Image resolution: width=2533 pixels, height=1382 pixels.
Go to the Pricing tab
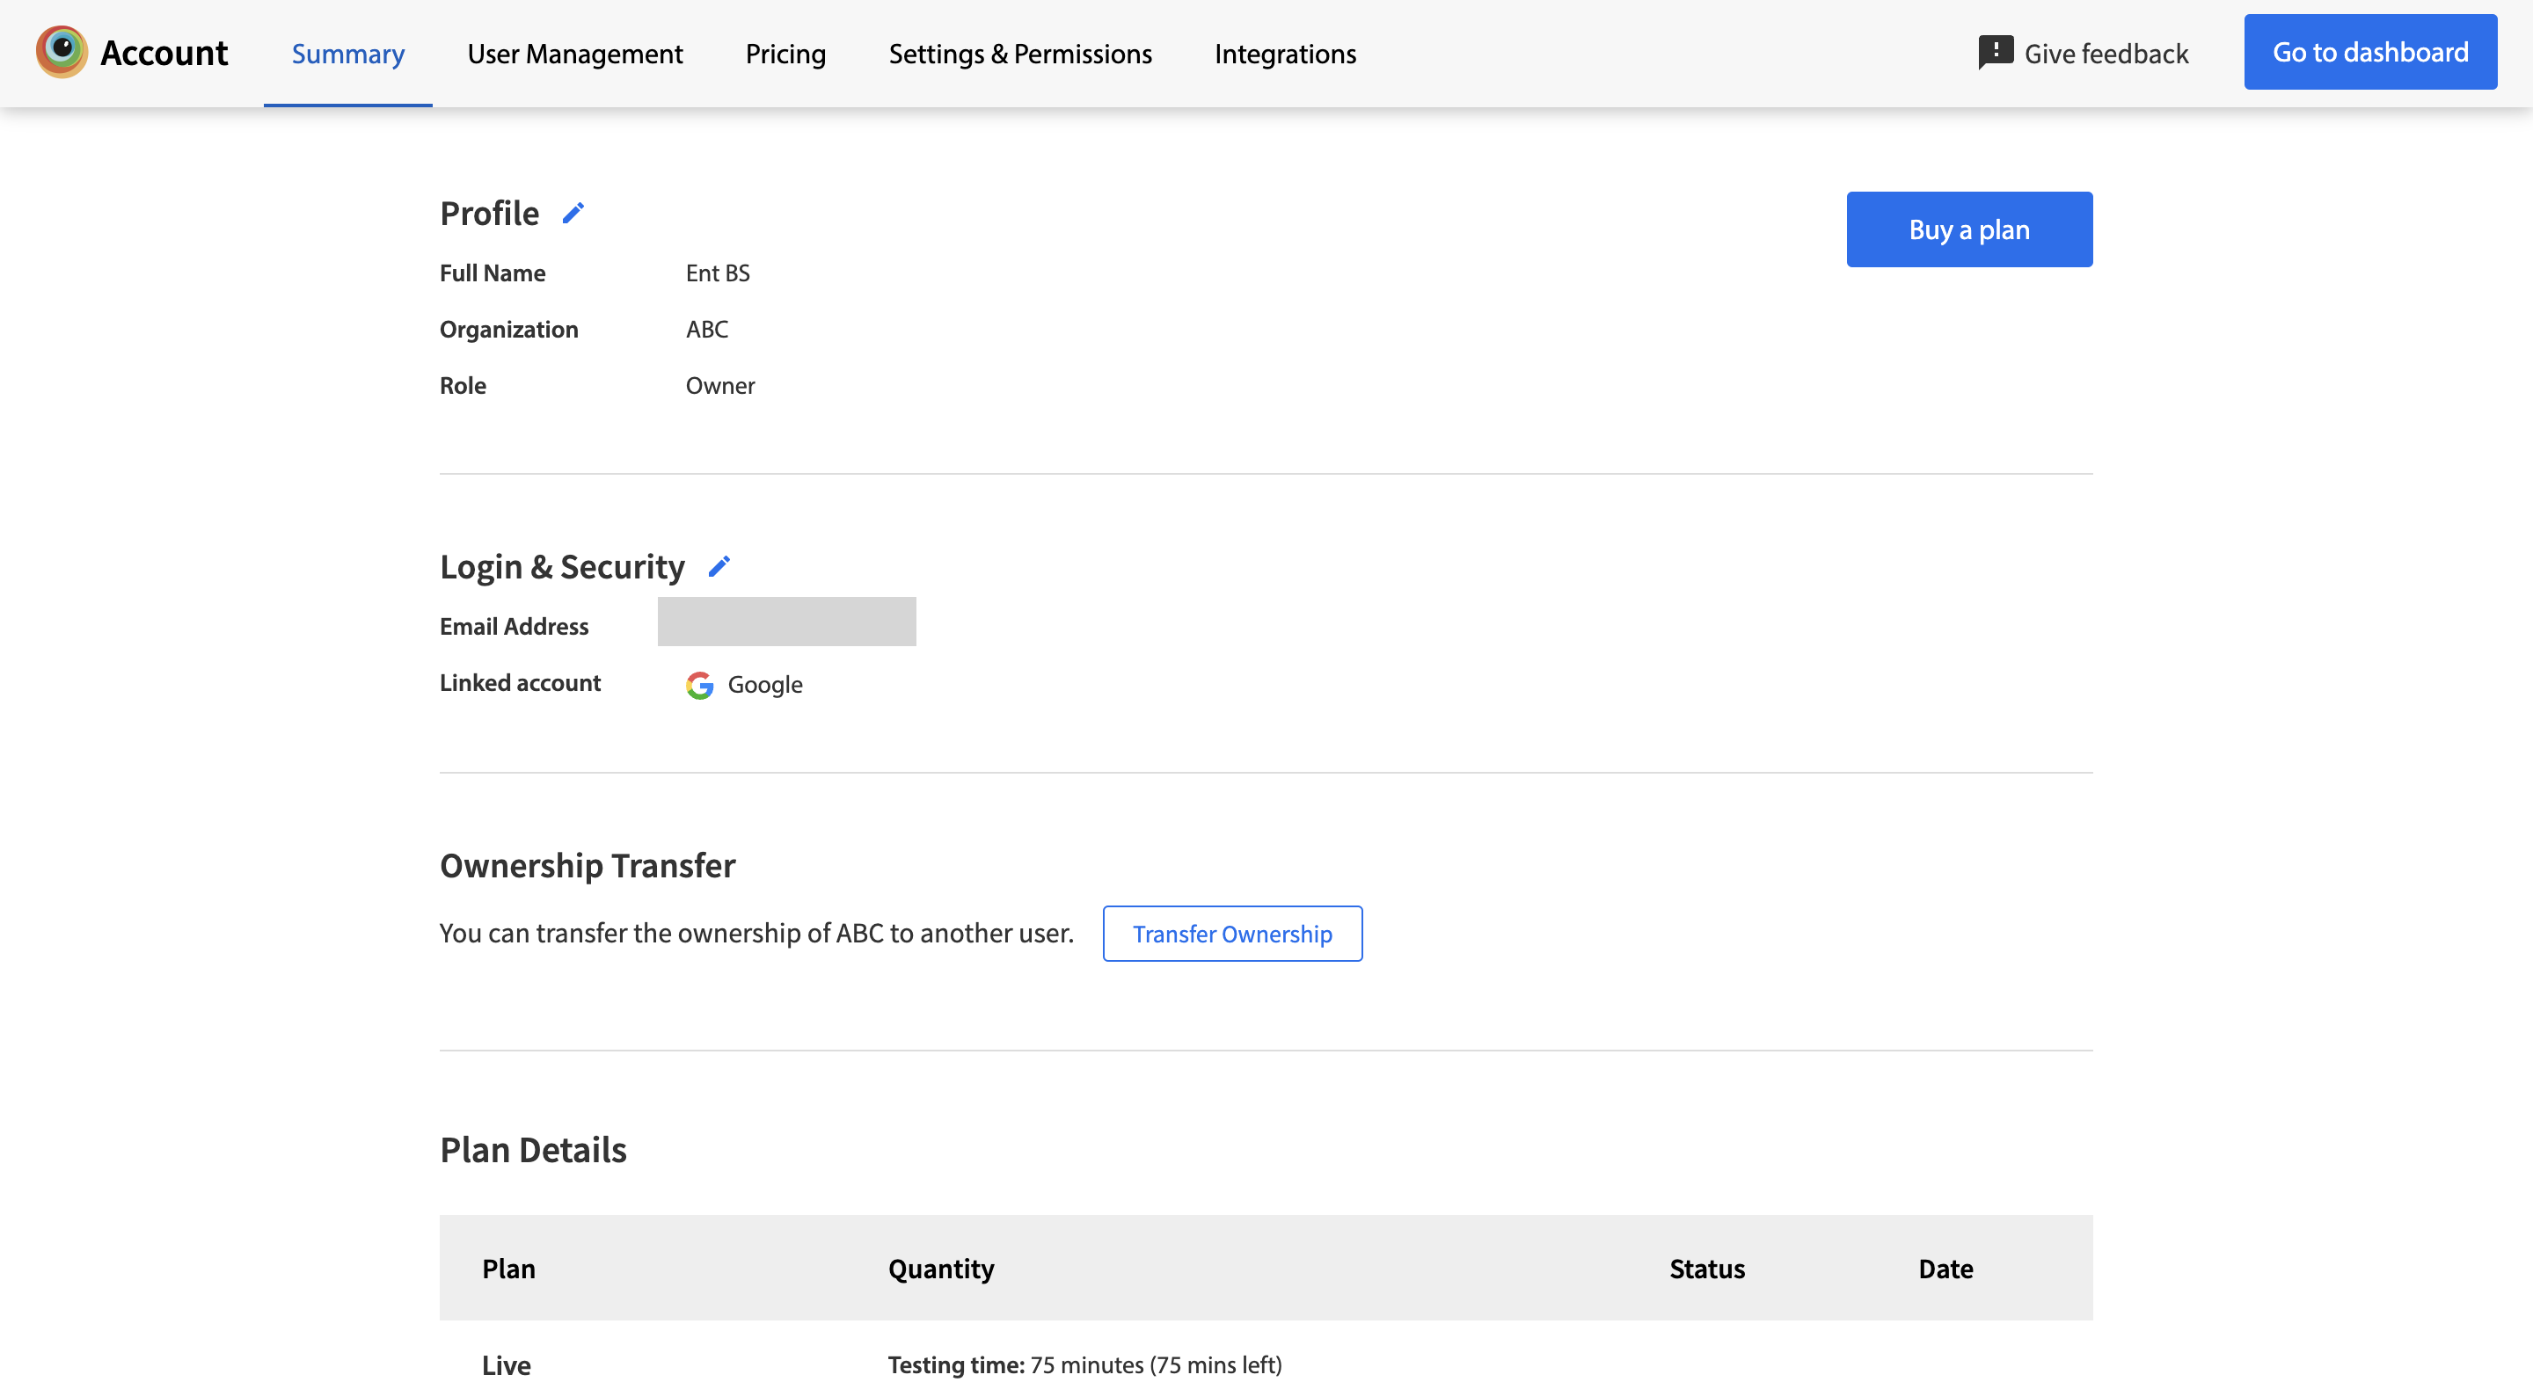pyautogui.click(x=785, y=53)
